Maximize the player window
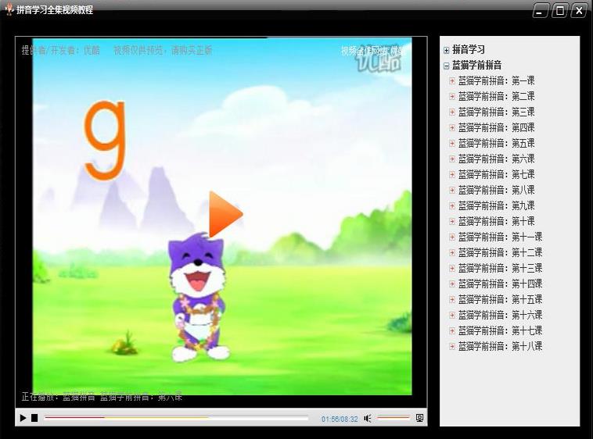Viewport: 593px width, 439px height. pyautogui.click(x=559, y=11)
